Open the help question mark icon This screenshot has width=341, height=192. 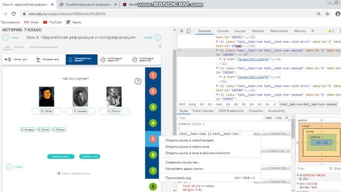tap(138, 81)
